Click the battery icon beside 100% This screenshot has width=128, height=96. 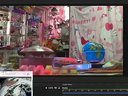point(46,88)
